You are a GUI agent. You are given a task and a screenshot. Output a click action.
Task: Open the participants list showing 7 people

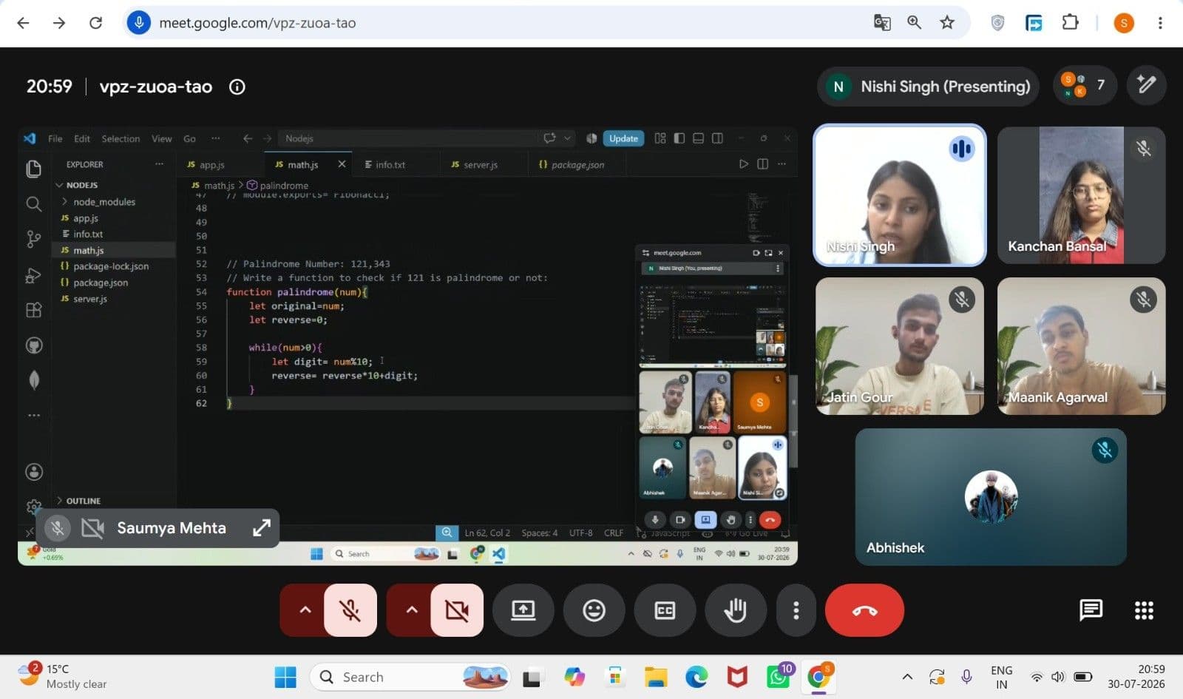(1084, 86)
